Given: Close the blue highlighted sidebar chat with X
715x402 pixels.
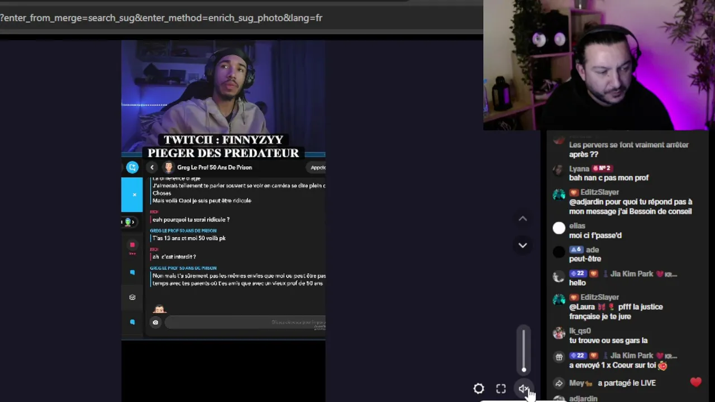Looking at the screenshot, I should [x=134, y=194].
